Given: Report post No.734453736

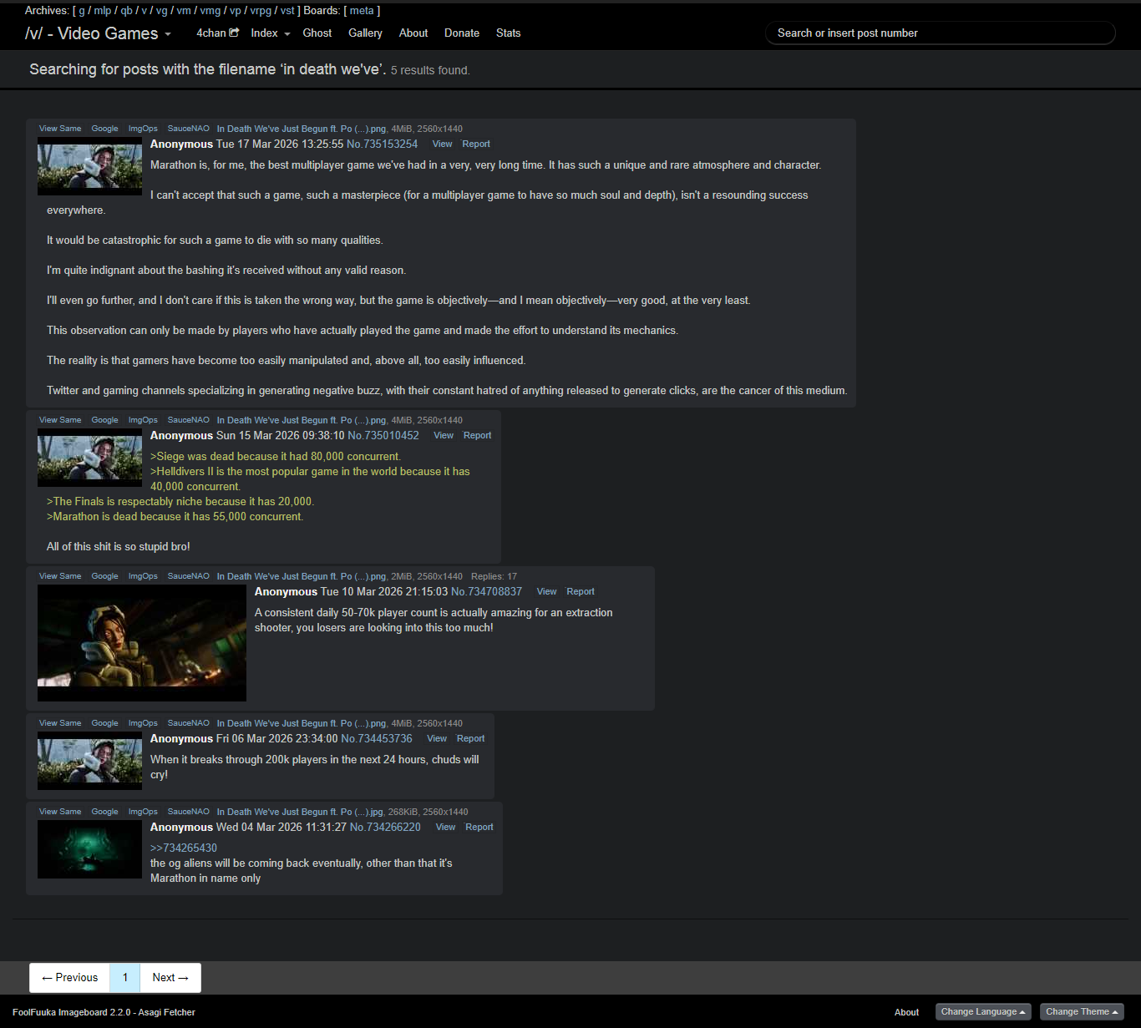Looking at the screenshot, I should (471, 739).
